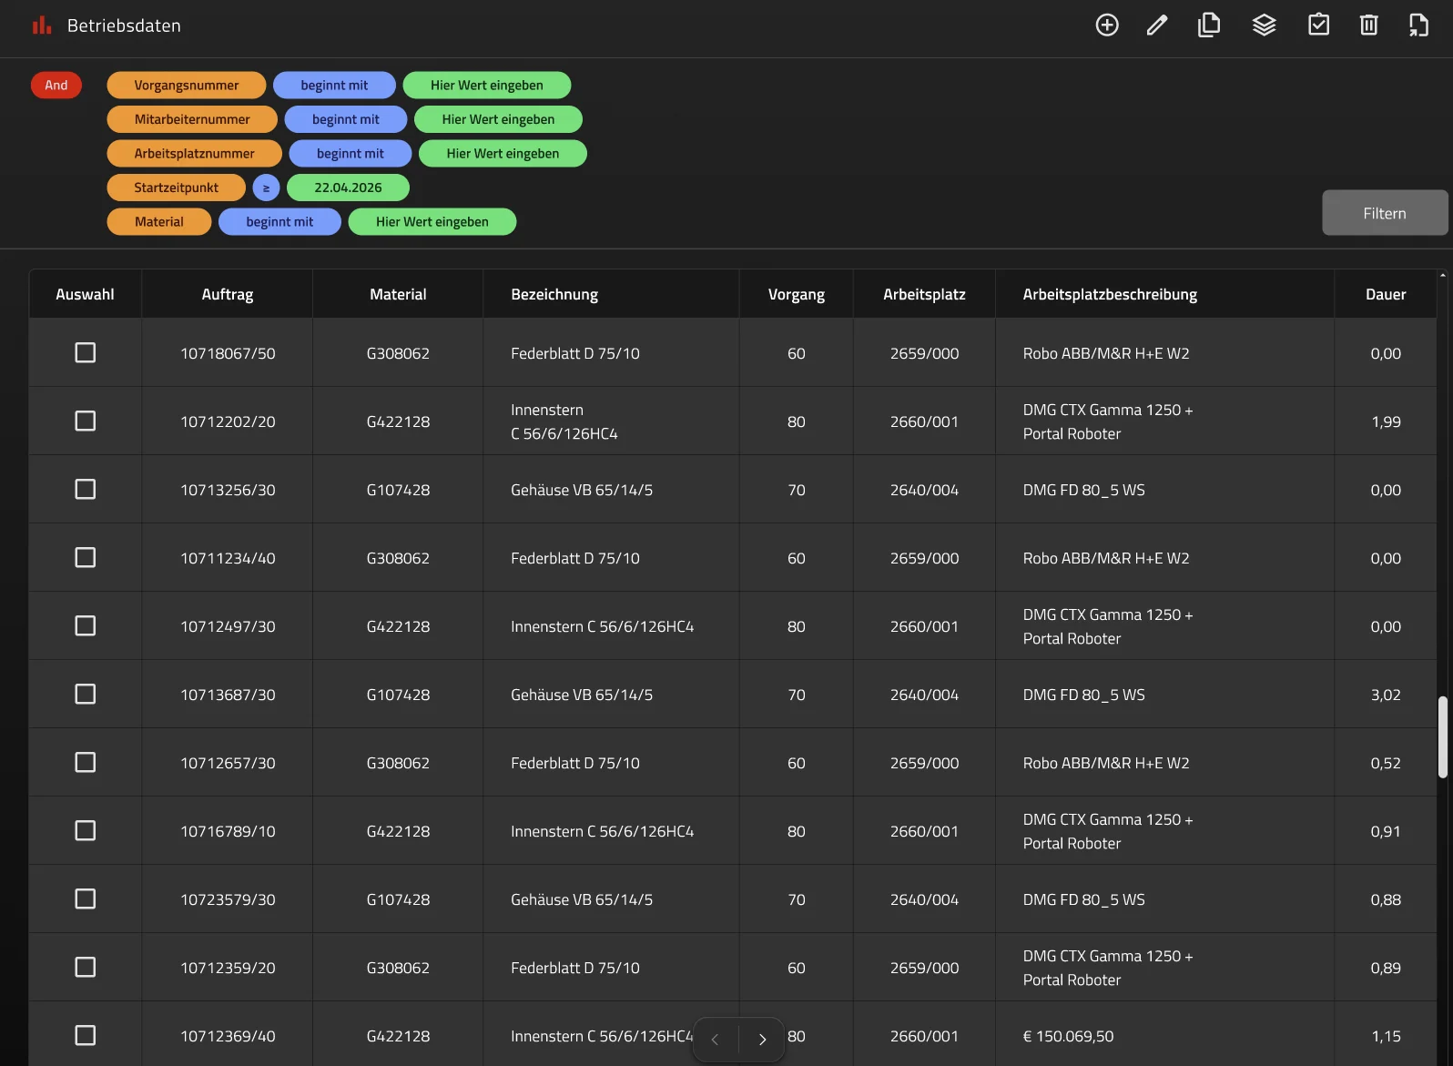Screen dimensions: 1453x1066
Task: Click cell '€ 150.069,50'
Action: 1068,1036
